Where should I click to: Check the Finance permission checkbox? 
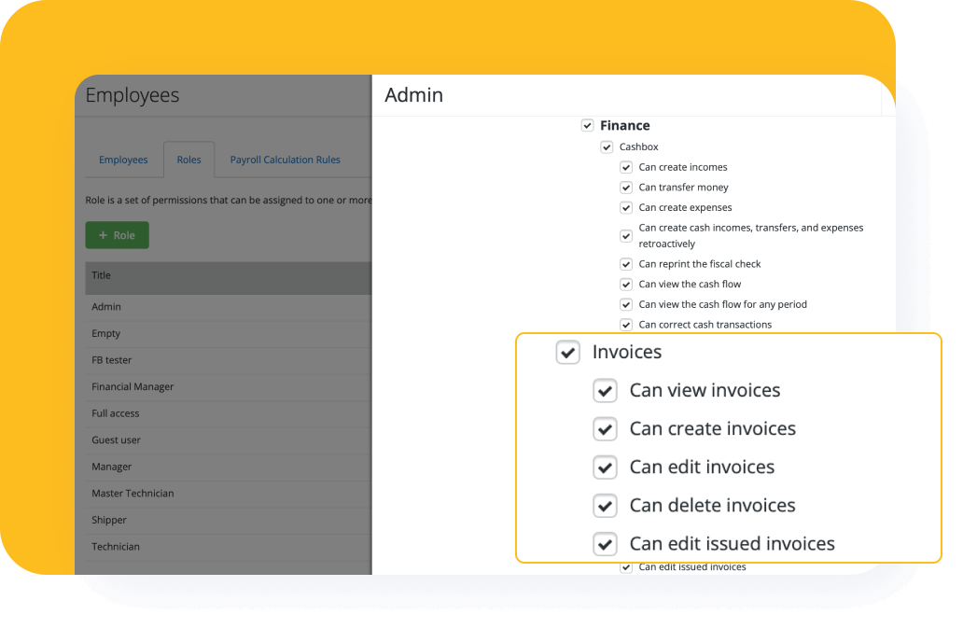click(x=588, y=125)
